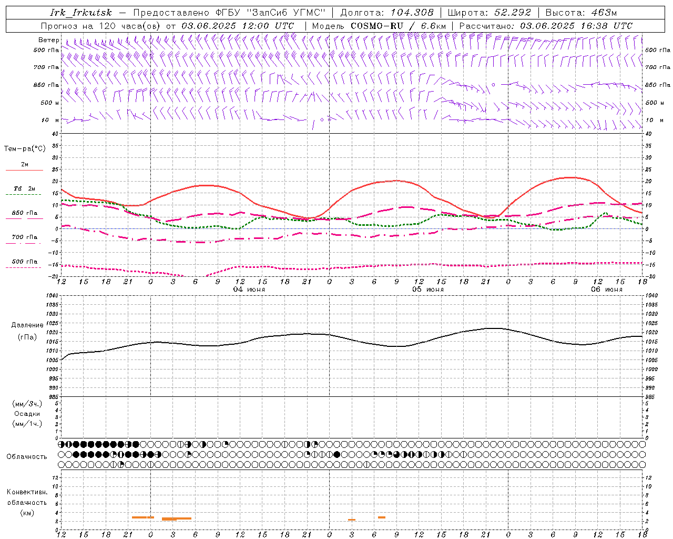This screenshot has height=539, width=673.
Task: Click the (мм/1ч.) units label
Action: tap(27, 424)
